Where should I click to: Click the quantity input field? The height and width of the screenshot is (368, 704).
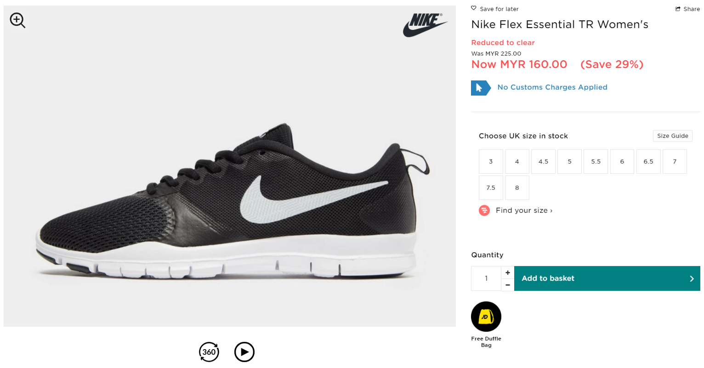(x=486, y=278)
